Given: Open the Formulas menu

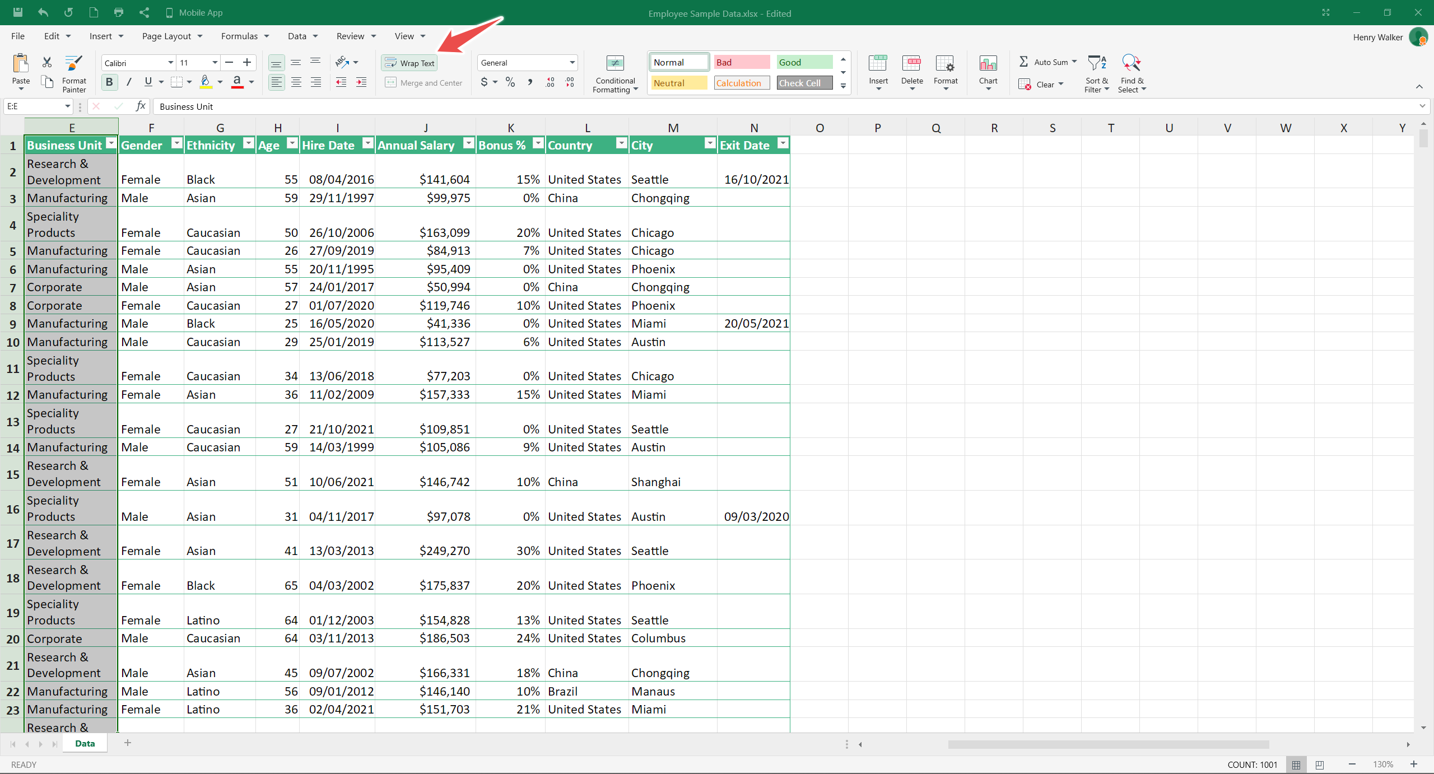Looking at the screenshot, I should tap(245, 36).
